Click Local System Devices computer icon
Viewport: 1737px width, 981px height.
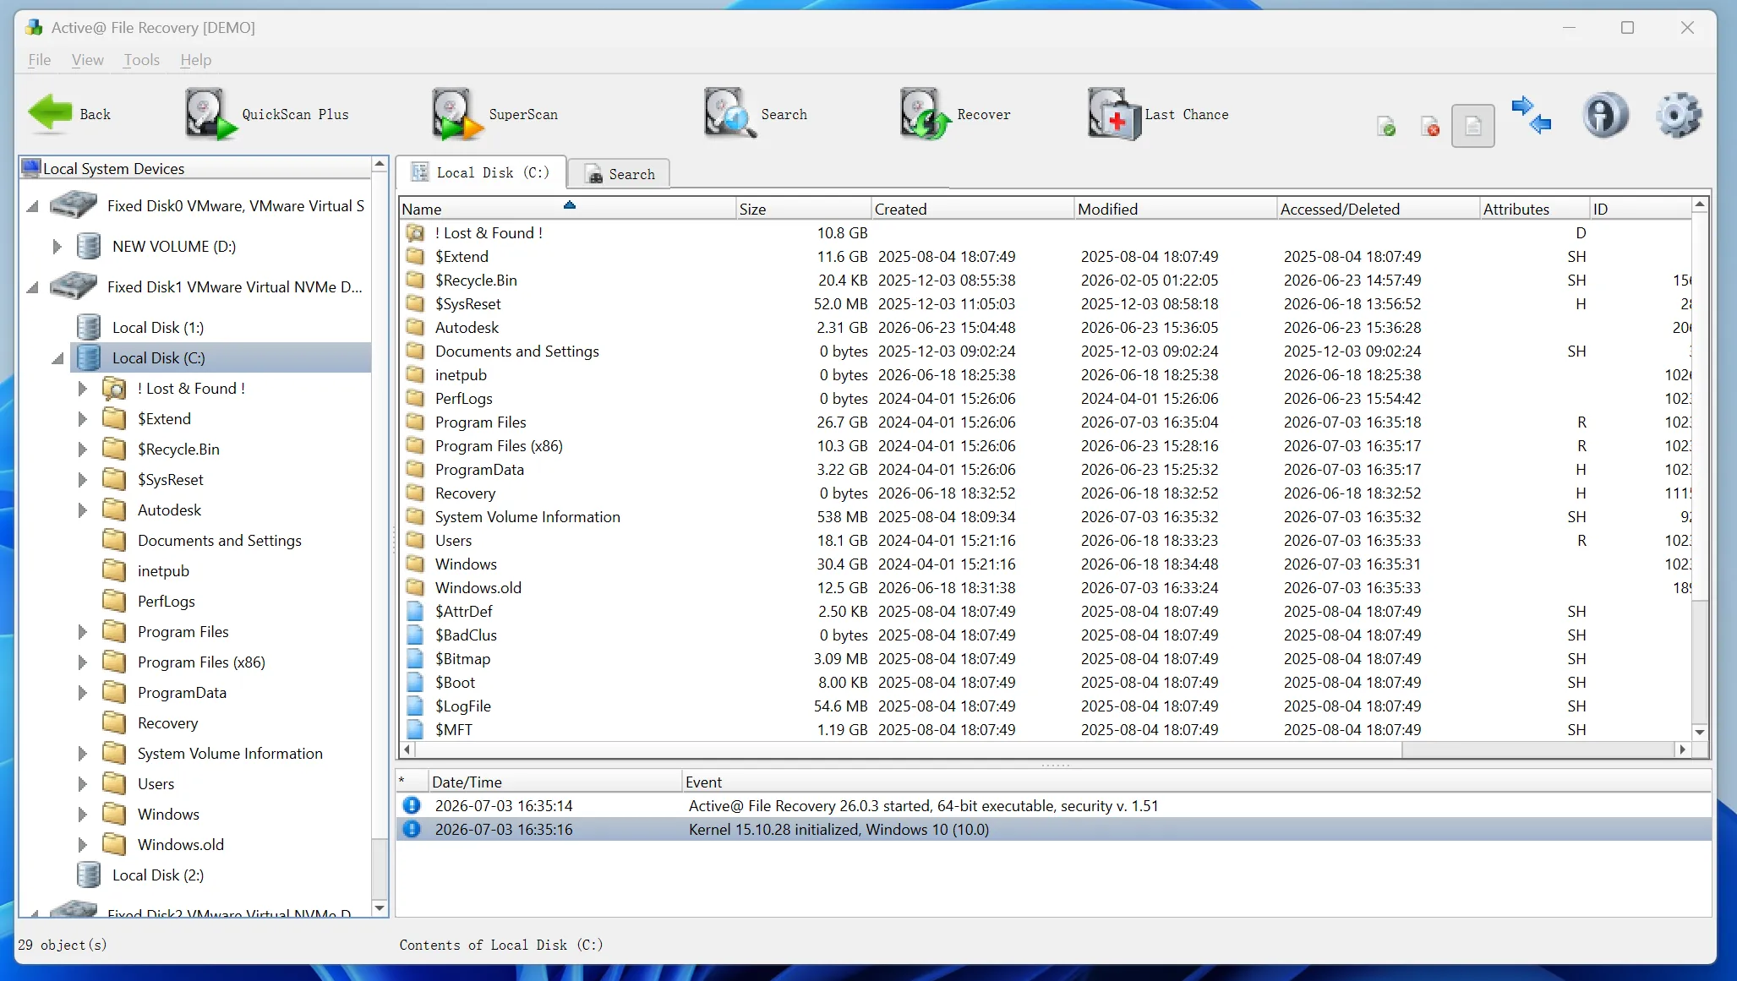click(31, 168)
